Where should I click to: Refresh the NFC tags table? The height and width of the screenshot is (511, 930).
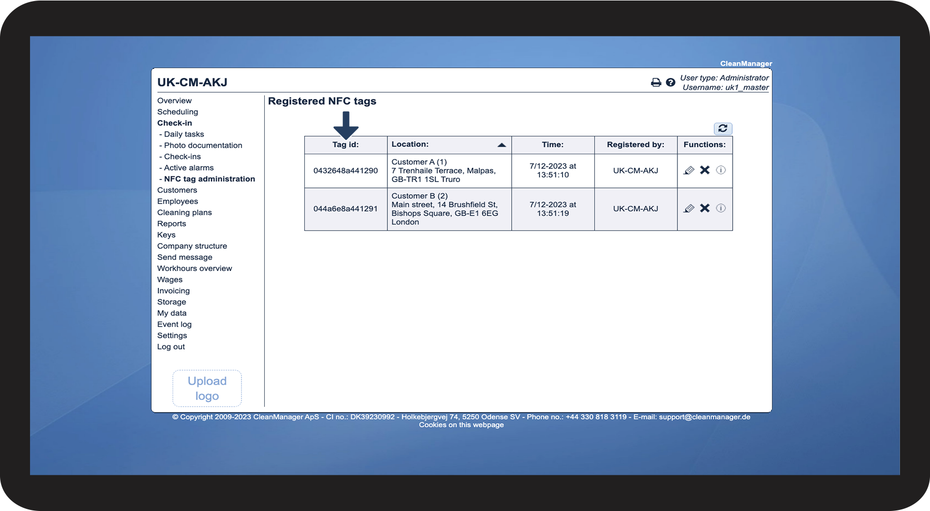[x=723, y=128]
